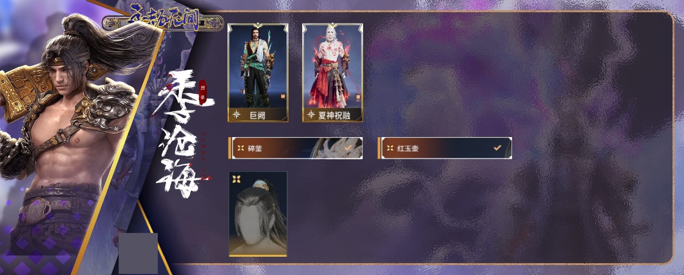
Task: Open the 红玉壶 item bar
Action: tap(445, 148)
